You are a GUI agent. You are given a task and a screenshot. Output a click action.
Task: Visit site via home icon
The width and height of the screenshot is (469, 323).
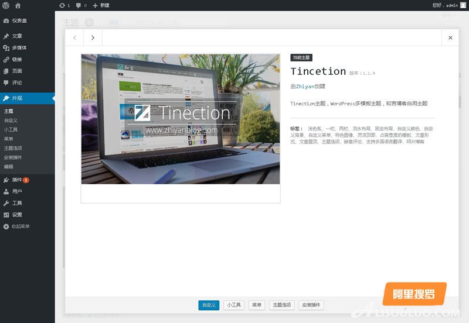coord(18,5)
